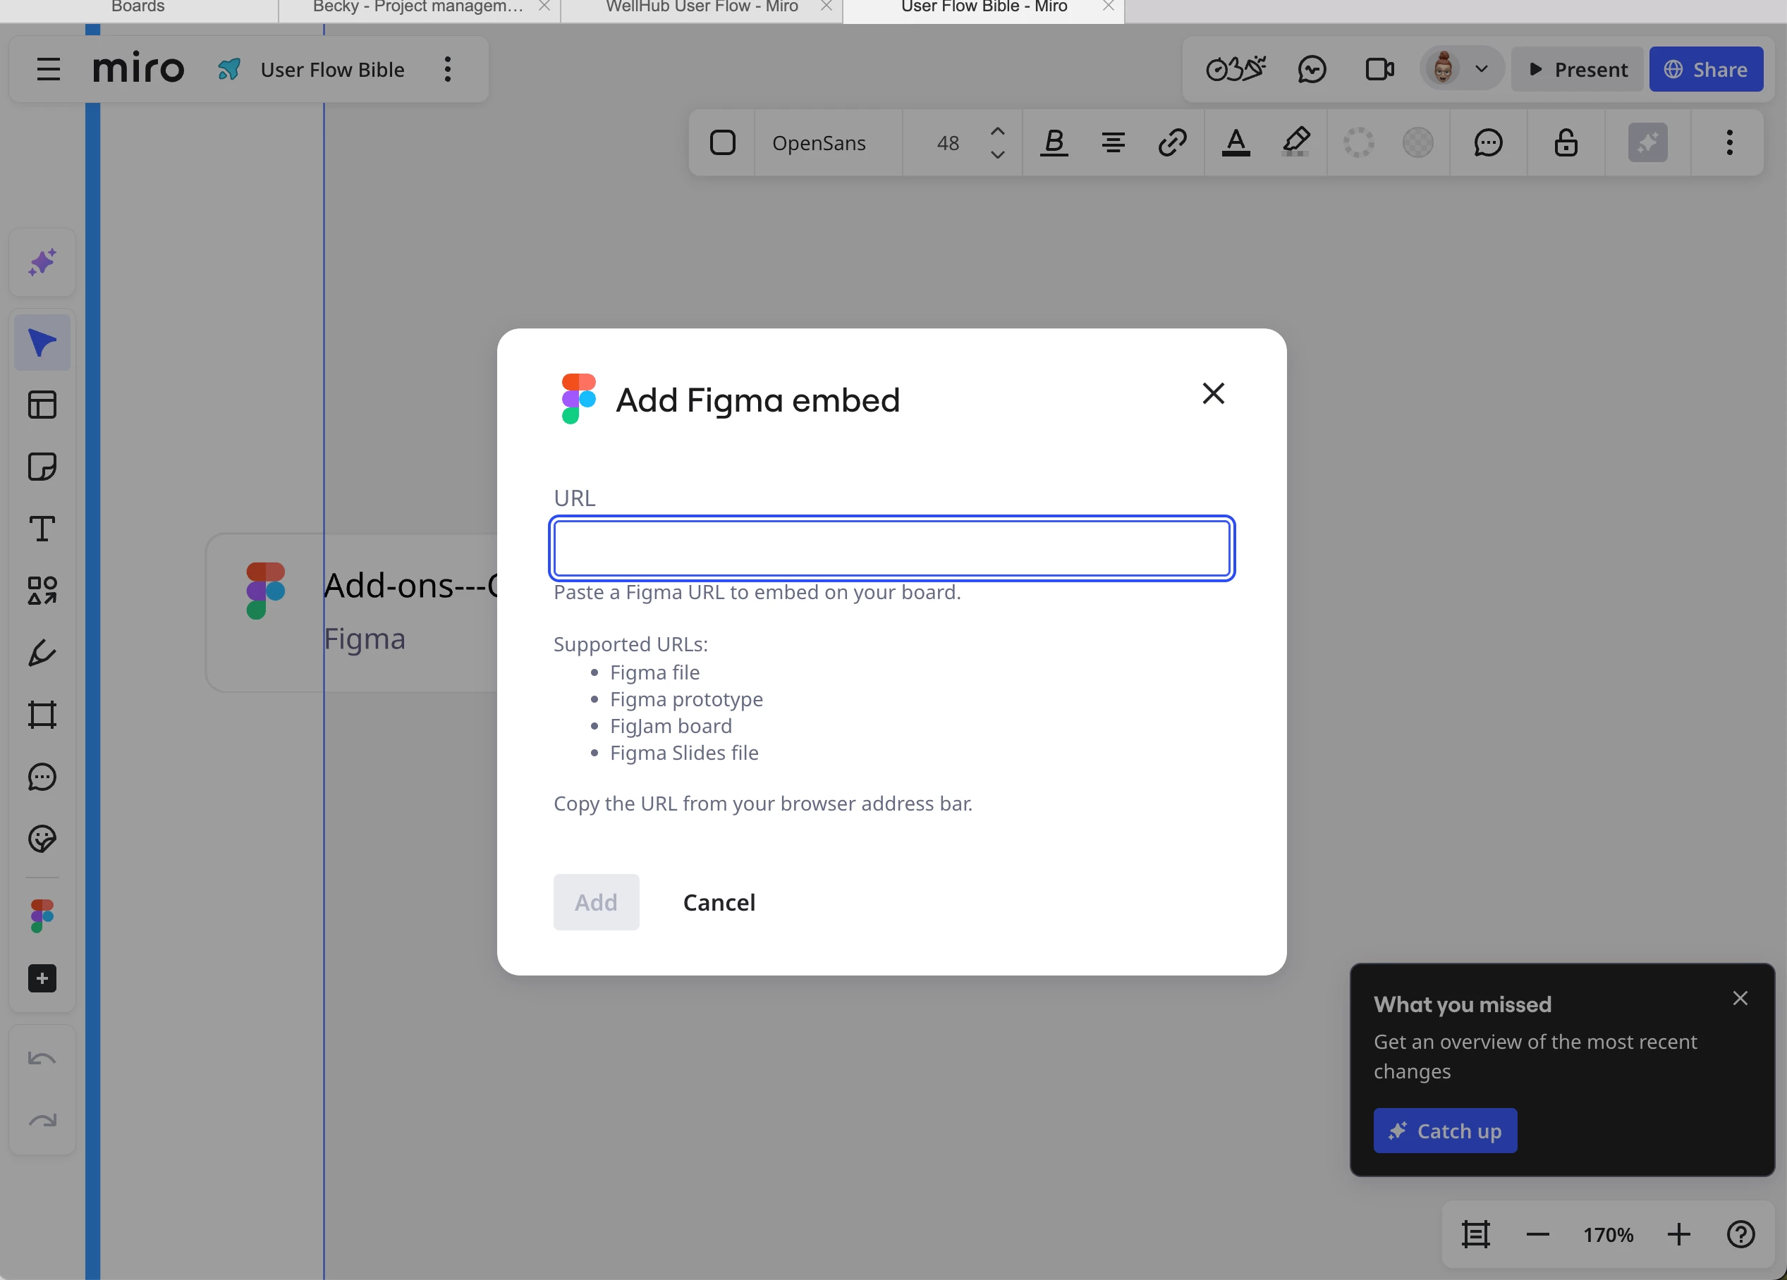This screenshot has width=1787, height=1280.
Task: Select the text tool
Action: (42, 529)
